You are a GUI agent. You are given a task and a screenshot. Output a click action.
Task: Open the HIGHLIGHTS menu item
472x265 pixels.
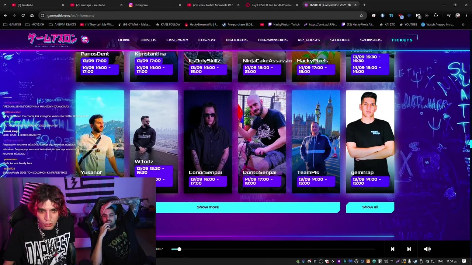[237, 40]
